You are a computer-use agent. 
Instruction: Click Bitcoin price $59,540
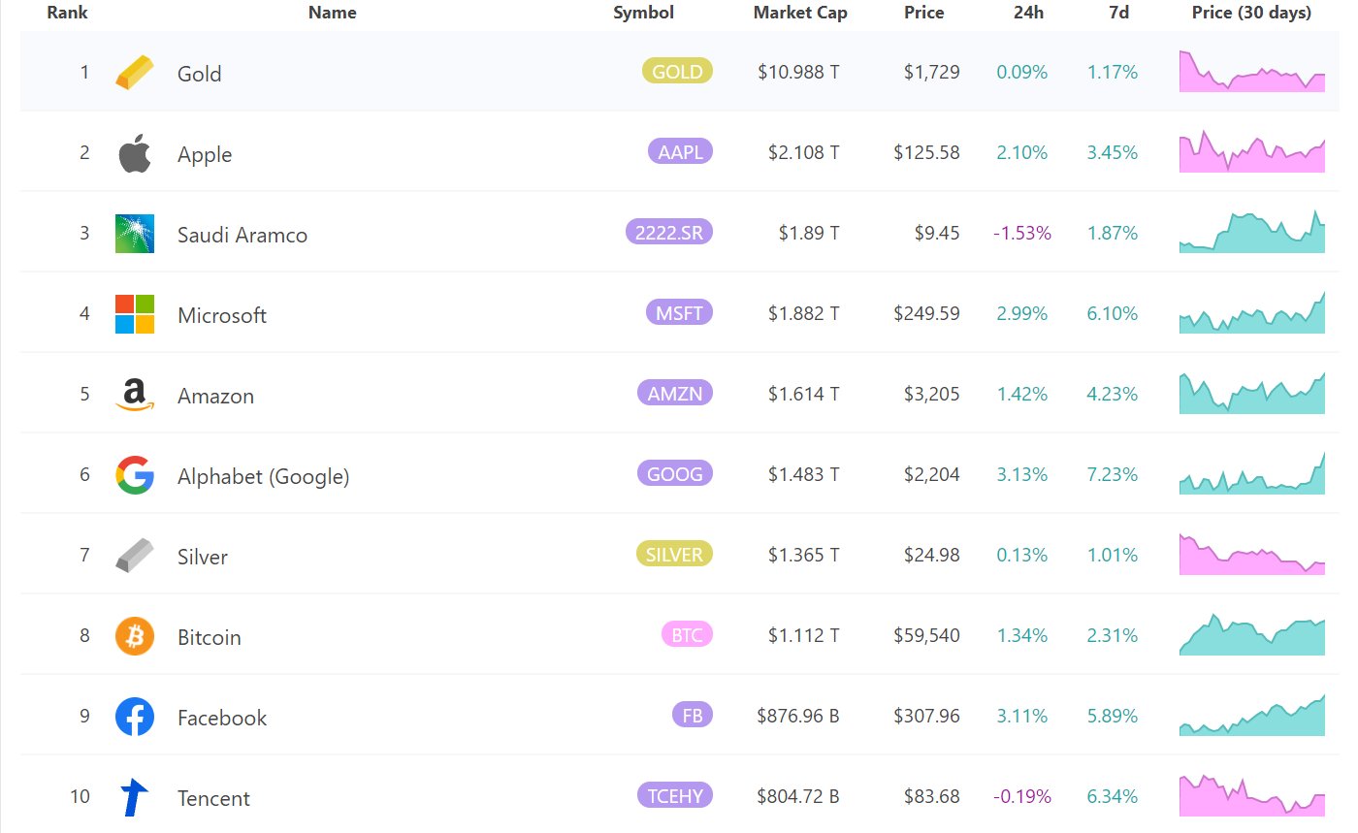pyautogui.click(x=927, y=635)
